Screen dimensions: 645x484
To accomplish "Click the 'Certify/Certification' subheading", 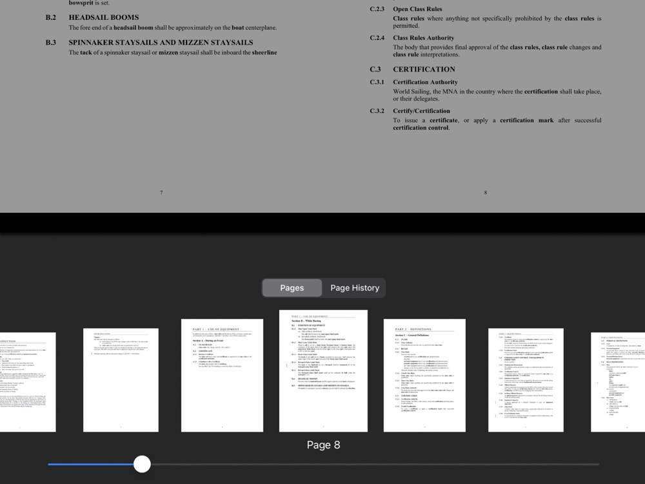I will [x=421, y=111].
